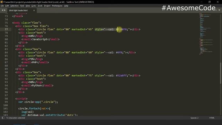The image size is (222, 125).
Task: Click the PHP text on line 87
Action: (34, 62)
